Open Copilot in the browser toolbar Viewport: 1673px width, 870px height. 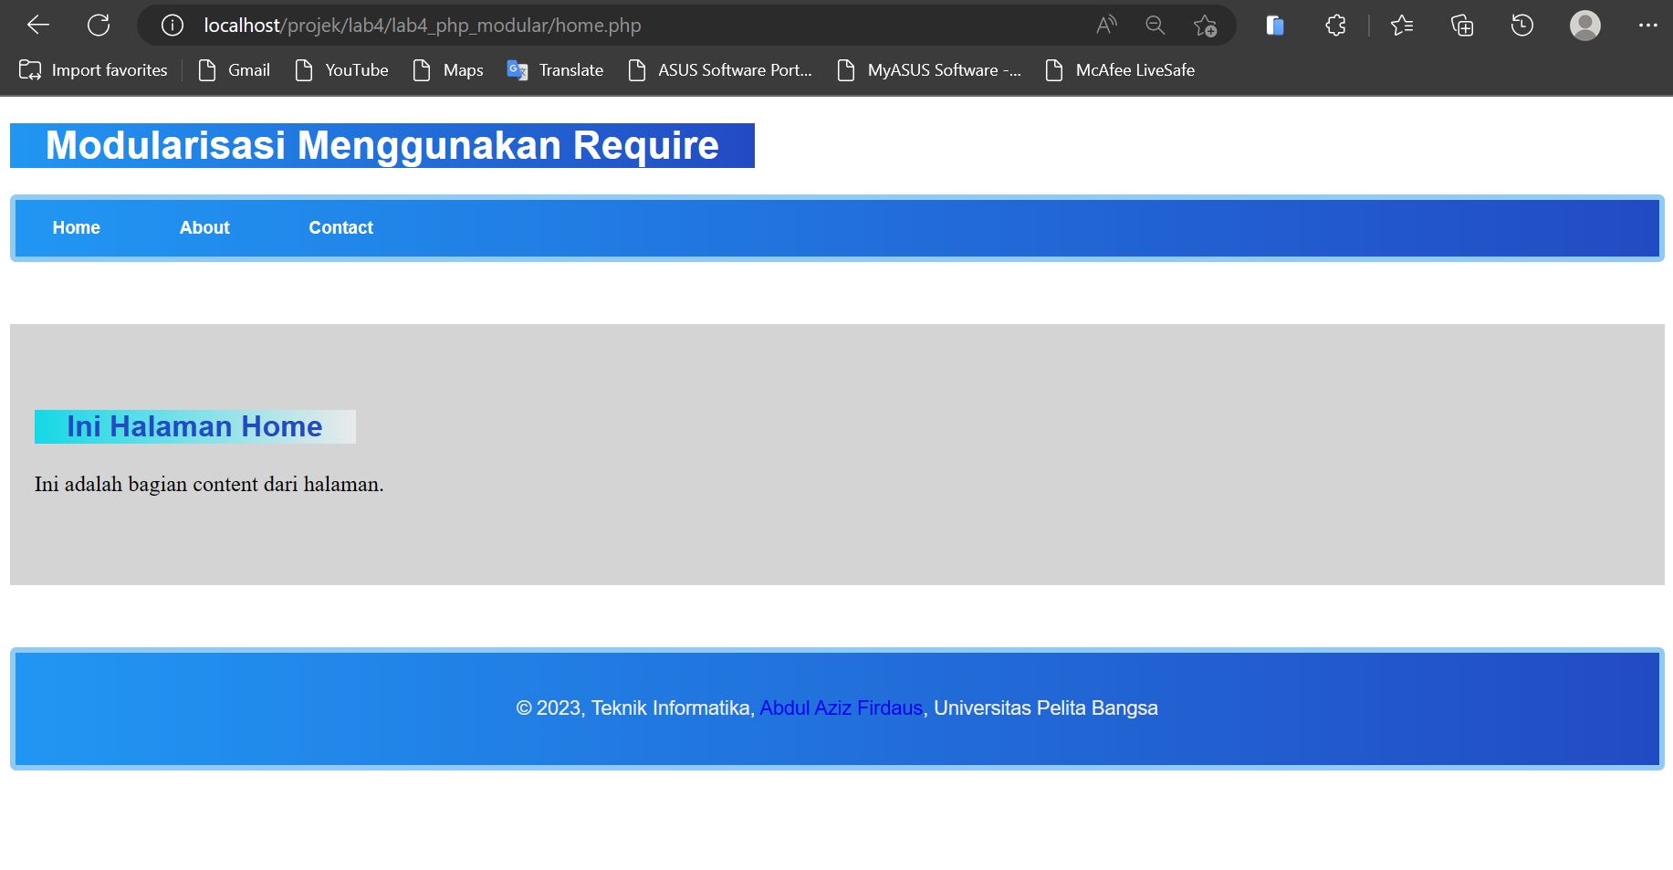[x=1274, y=25]
